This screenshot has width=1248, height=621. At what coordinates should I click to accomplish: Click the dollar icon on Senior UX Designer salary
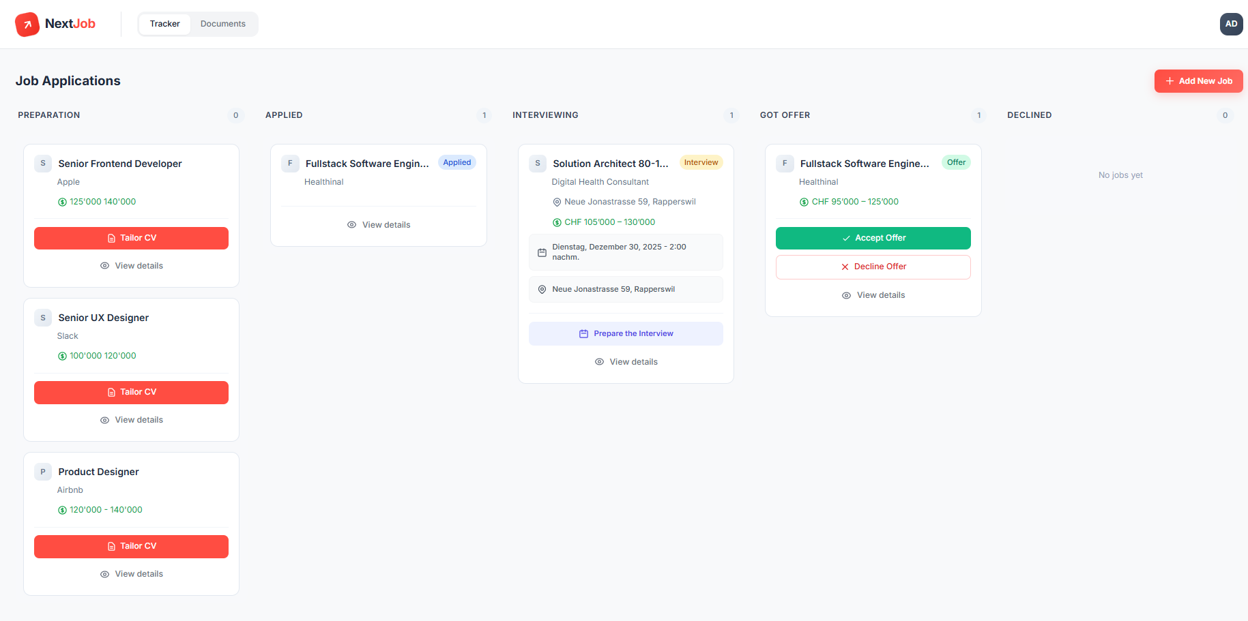point(62,357)
